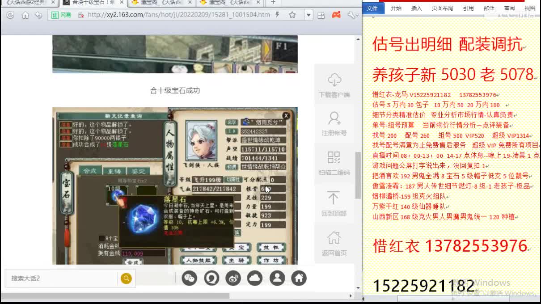This screenshot has width=541, height=304.
Task: Bookmark this page with the star icon
Action: [292, 15]
